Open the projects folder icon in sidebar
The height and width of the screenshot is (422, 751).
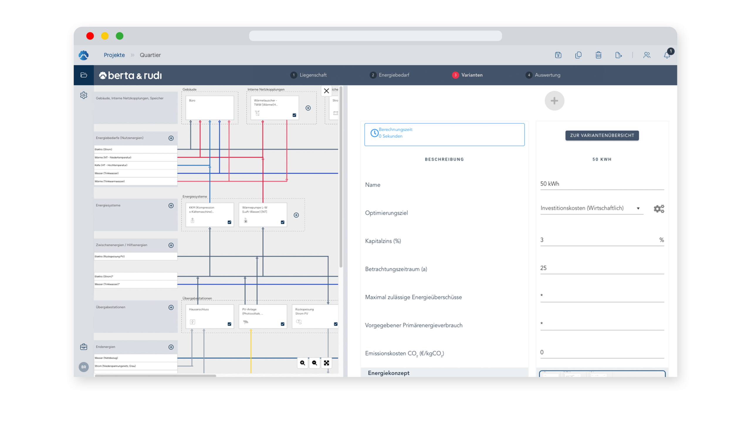pos(84,75)
